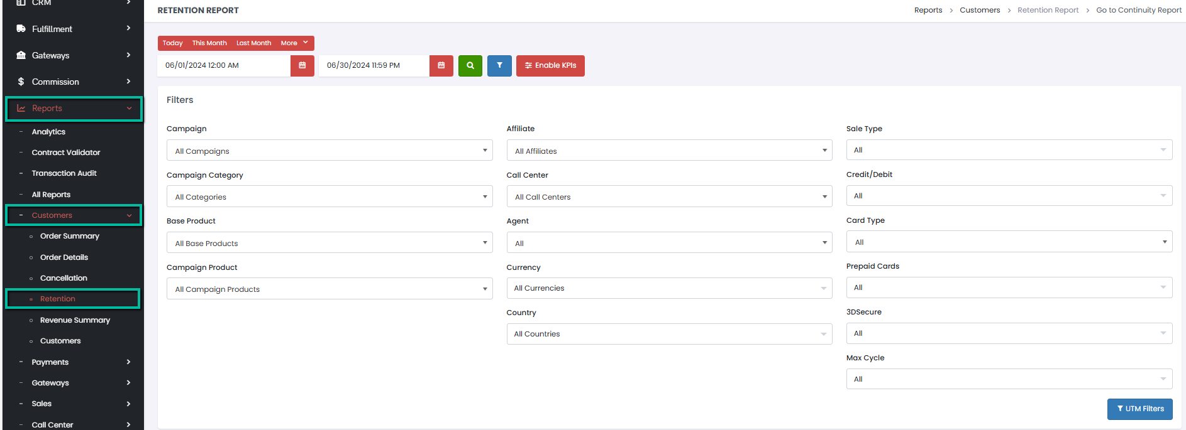Click the Reports chart icon in sidebar
1186x430 pixels.
point(21,108)
